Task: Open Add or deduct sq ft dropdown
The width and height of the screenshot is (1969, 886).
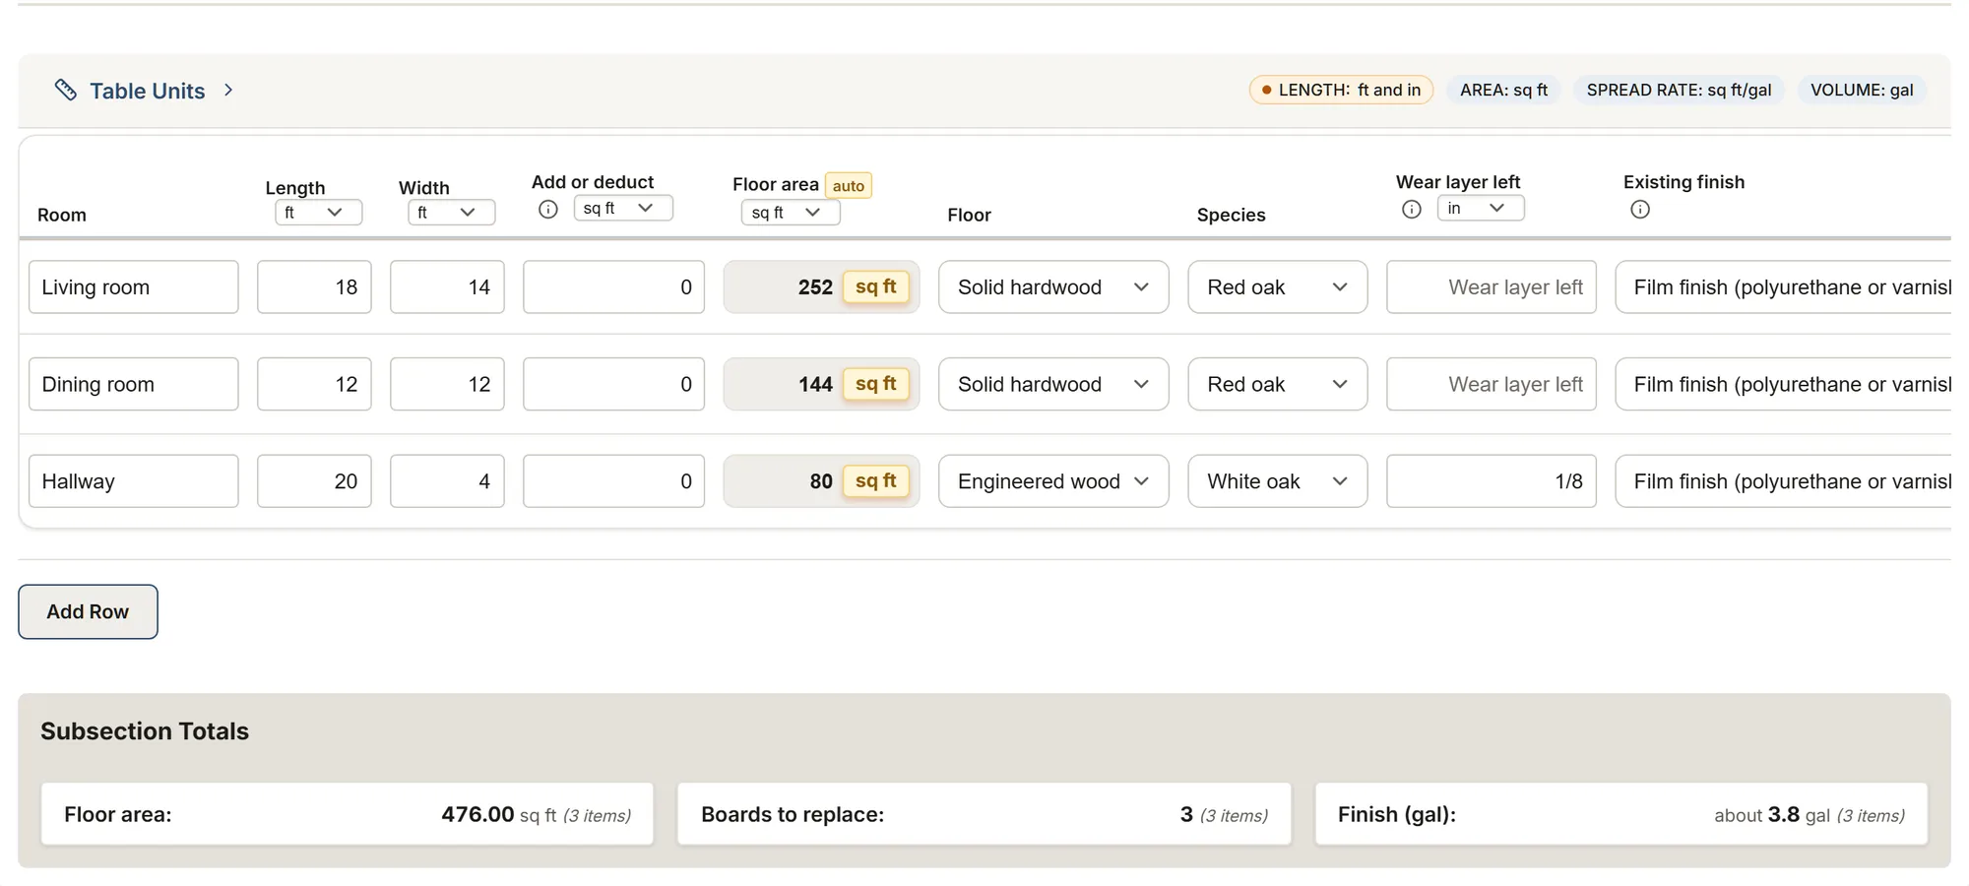Action: 623,208
